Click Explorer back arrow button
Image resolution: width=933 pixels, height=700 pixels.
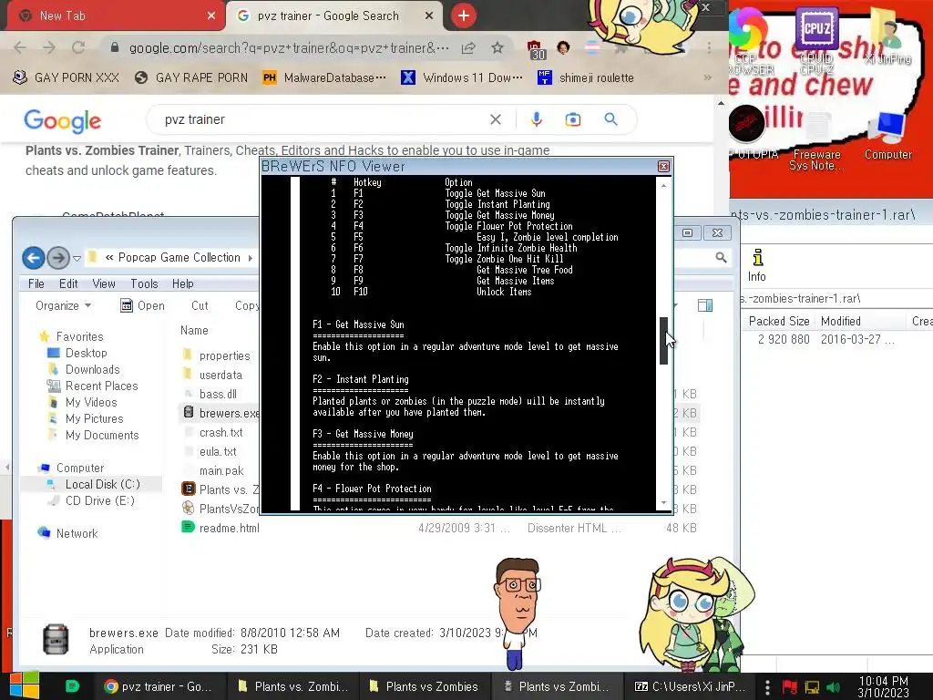pos(34,258)
